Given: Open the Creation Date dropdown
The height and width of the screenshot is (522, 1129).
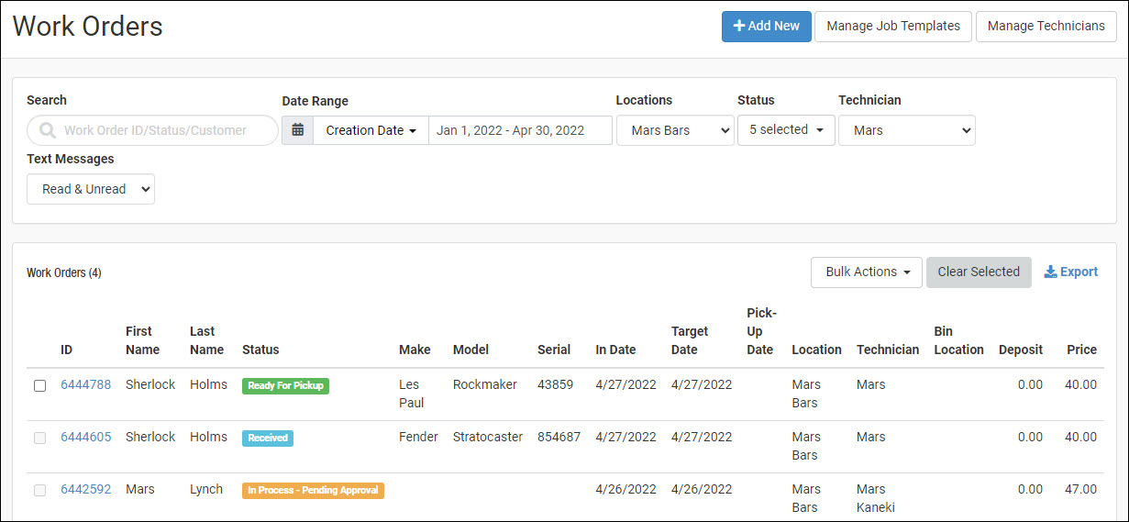Looking at the screenshot, I should click(371, 130).
